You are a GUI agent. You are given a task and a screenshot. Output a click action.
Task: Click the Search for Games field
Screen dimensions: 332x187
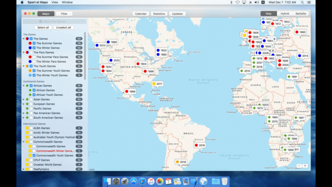click(x=55, y=21)
